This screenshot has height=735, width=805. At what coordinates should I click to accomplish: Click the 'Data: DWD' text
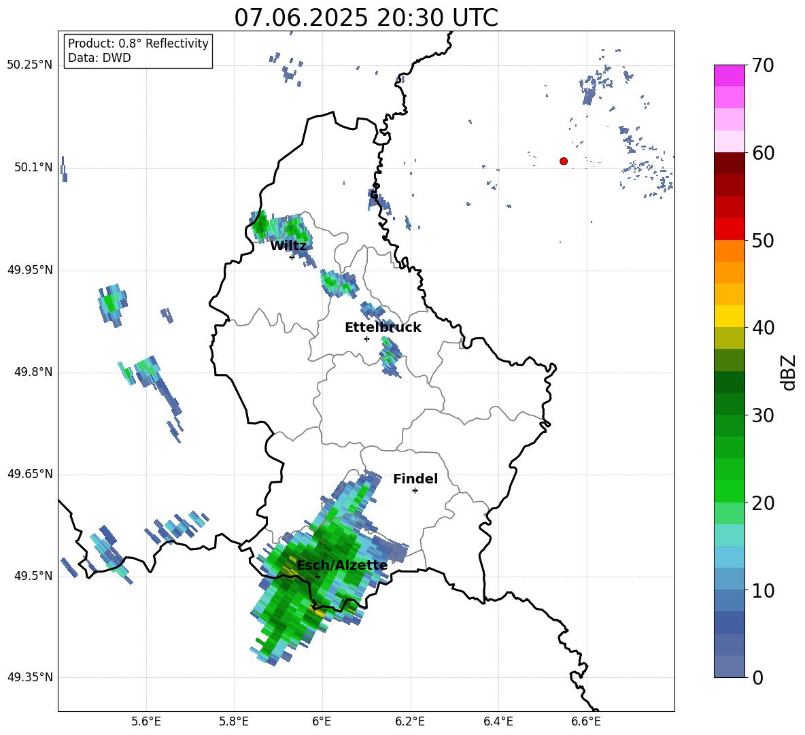[99, 58]
